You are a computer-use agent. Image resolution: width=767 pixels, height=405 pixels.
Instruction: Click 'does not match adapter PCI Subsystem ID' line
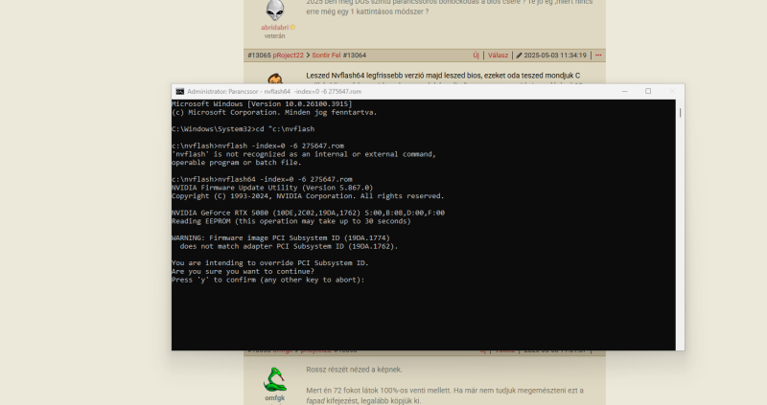tap(290, 246)
